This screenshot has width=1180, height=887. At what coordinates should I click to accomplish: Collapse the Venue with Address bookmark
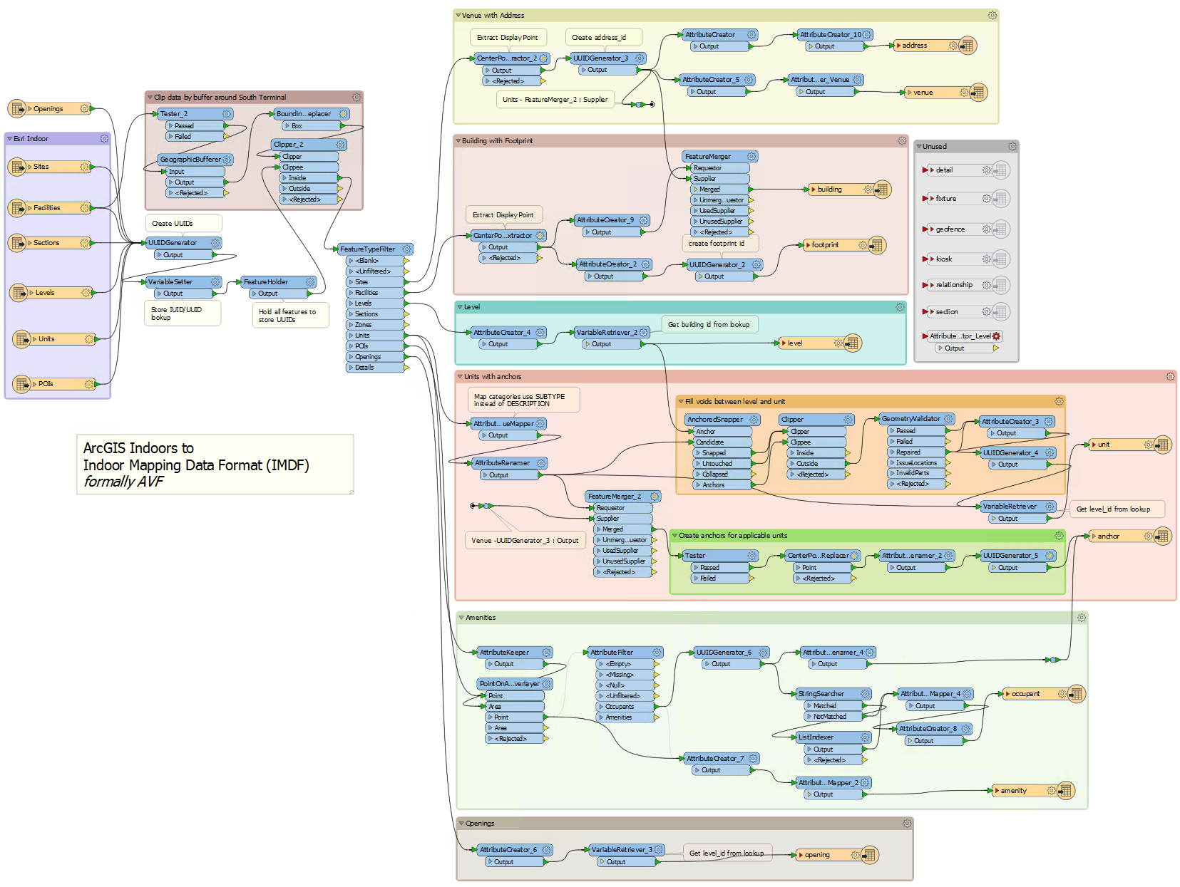(x=458, y=15)
